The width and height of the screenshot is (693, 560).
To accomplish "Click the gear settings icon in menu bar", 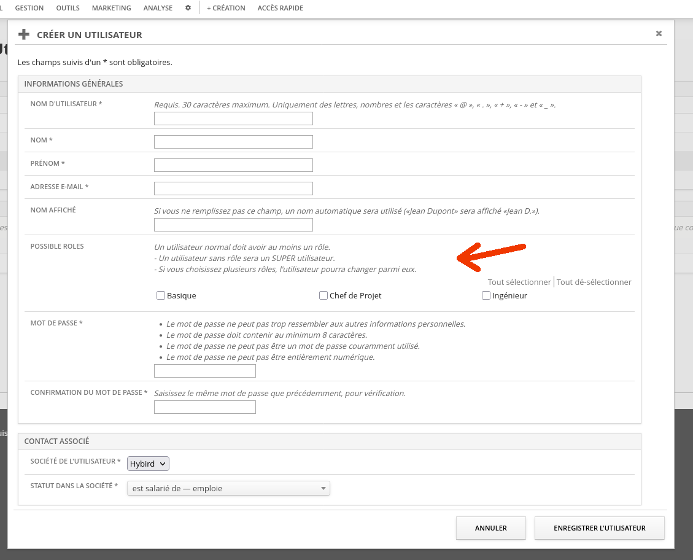I will 188,8.
